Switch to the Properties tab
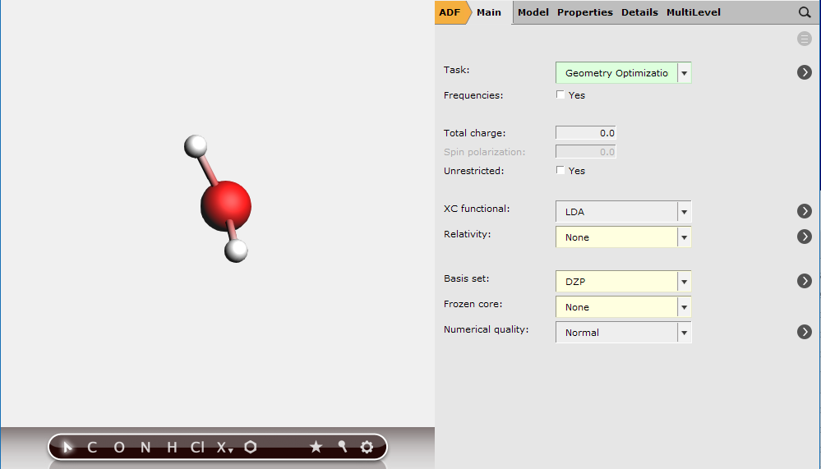The width and height of the screenshot is (821, 469). click(x=584, y=12)
